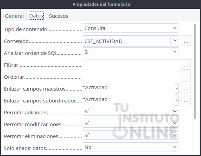The width and height of the screenshot is (201, 156).
Task: Open the Filtrar ellipsis button
Action: [186, 64]
